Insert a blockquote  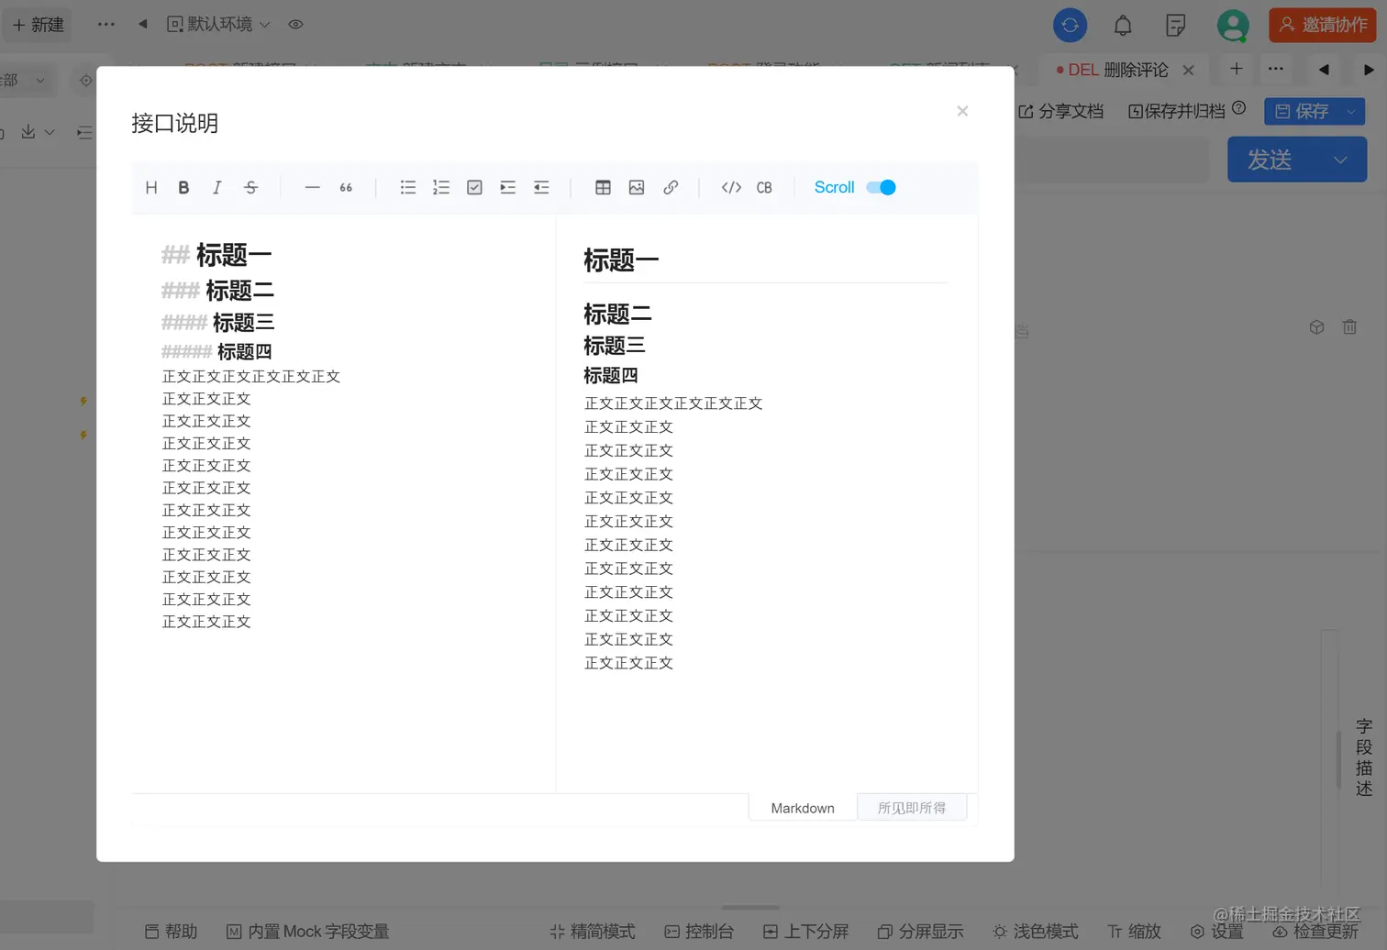point(346,187)
